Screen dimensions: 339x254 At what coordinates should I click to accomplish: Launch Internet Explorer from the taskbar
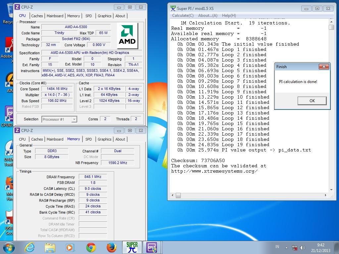click(29, 247)
